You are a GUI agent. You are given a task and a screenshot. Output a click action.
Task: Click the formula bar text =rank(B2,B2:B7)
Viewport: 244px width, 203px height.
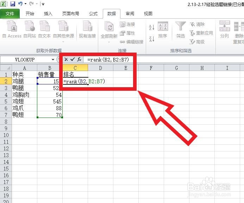click(x=108, y=60)
